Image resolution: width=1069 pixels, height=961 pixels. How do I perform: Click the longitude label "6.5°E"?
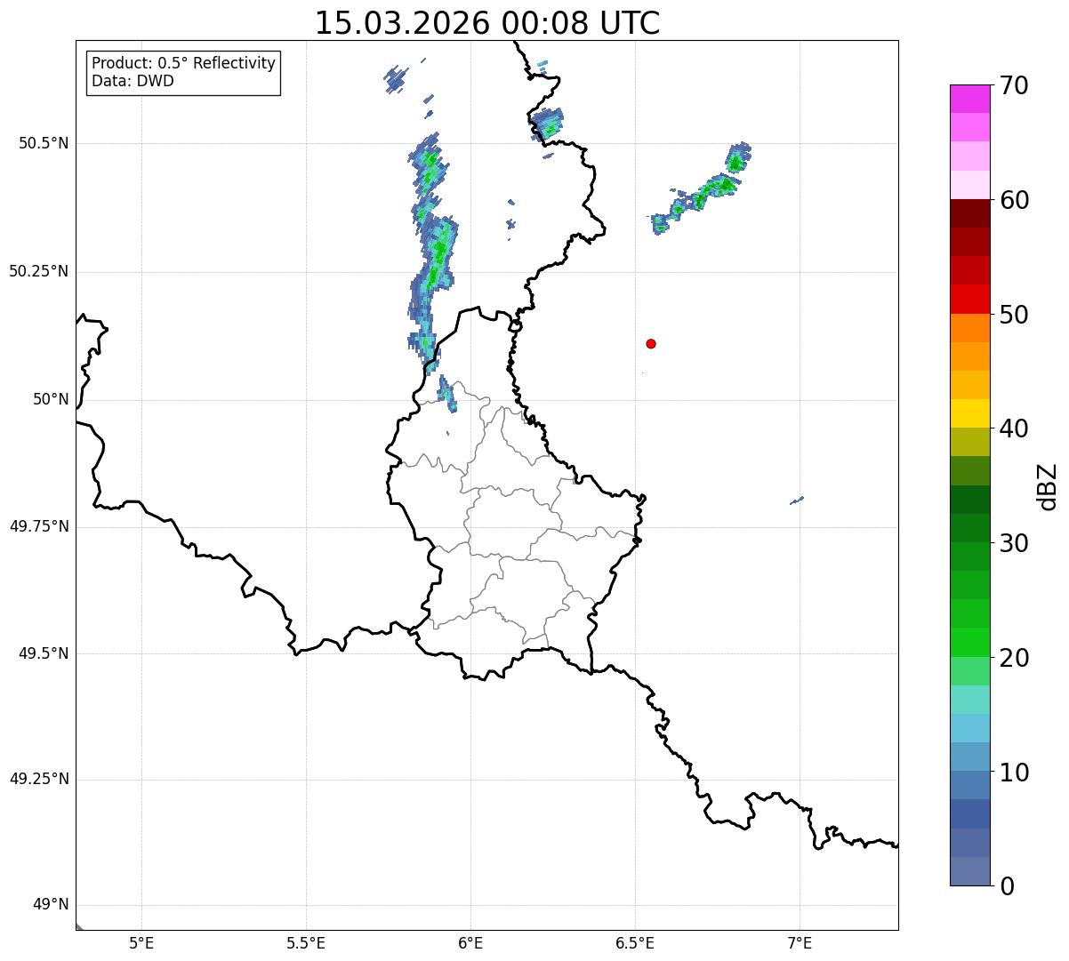pyautogui.click(x=635, y=942)
